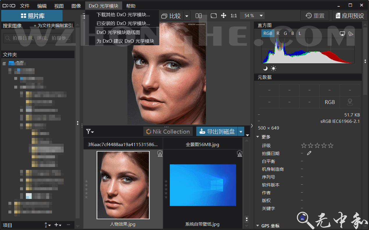Switch histogram to the R channel
The width and height of the screenshot is (369, 230).
(278, 33)
